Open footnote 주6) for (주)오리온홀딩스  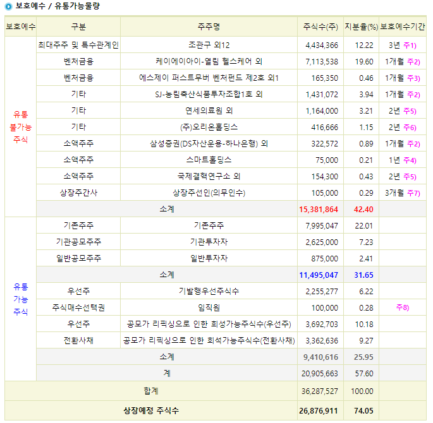(x=410, y=128)
